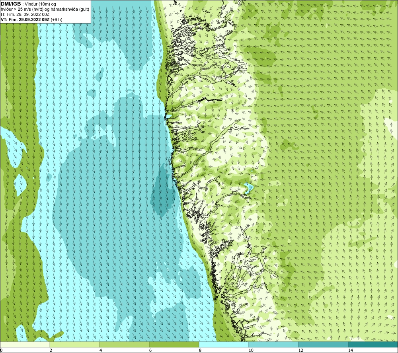
Task: Select the 6–8 m/s dark green swatch
Action: (174, 344)
